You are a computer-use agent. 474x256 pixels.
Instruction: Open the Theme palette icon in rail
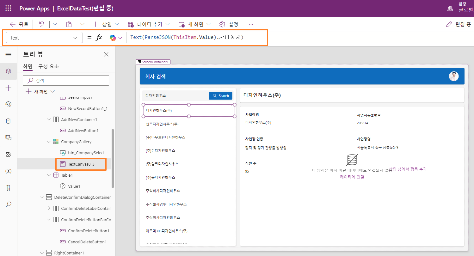tap(9, 104)
